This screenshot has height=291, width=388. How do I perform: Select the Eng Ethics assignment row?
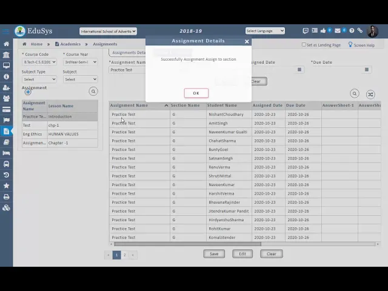pyautogui.click(x=60, y=134)
